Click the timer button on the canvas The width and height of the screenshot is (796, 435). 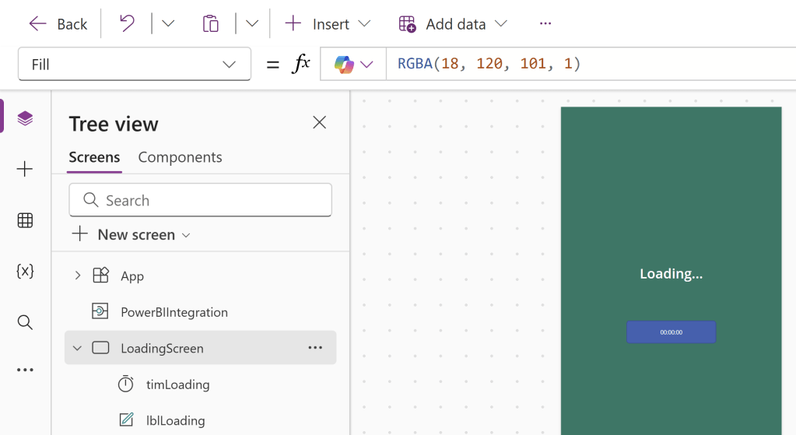tap(671, 332)
